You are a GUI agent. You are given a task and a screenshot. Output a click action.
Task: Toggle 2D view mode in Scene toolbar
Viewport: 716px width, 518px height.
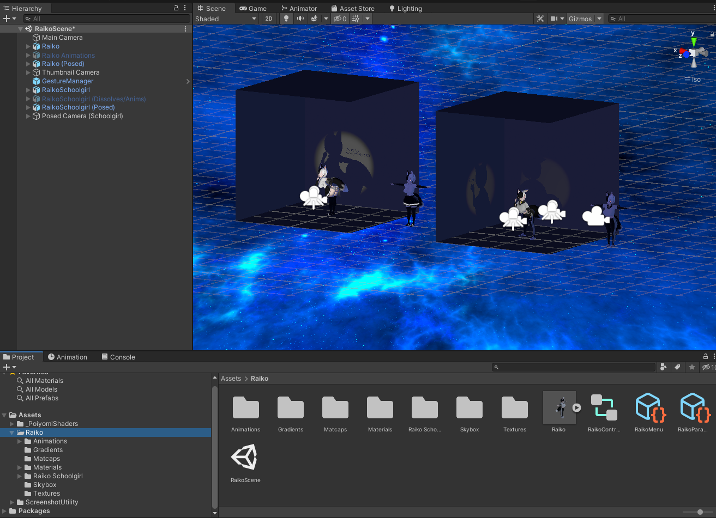[269, 19]
